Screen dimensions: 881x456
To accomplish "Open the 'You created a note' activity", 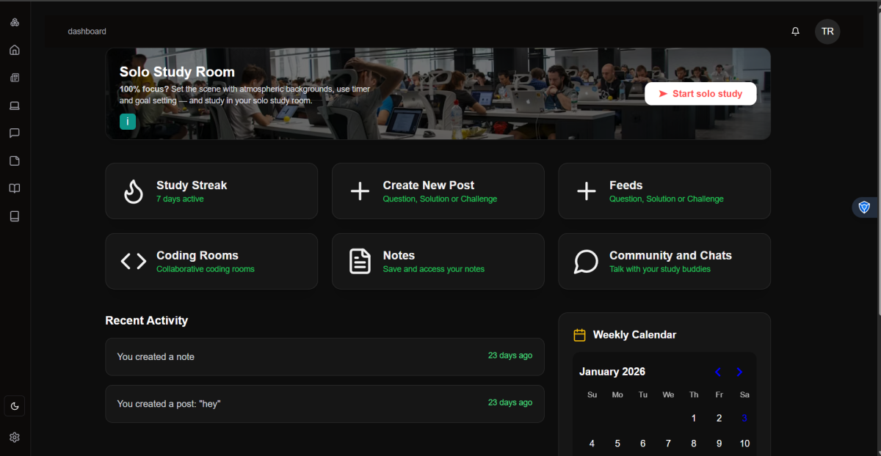I will tap(325, 357).
